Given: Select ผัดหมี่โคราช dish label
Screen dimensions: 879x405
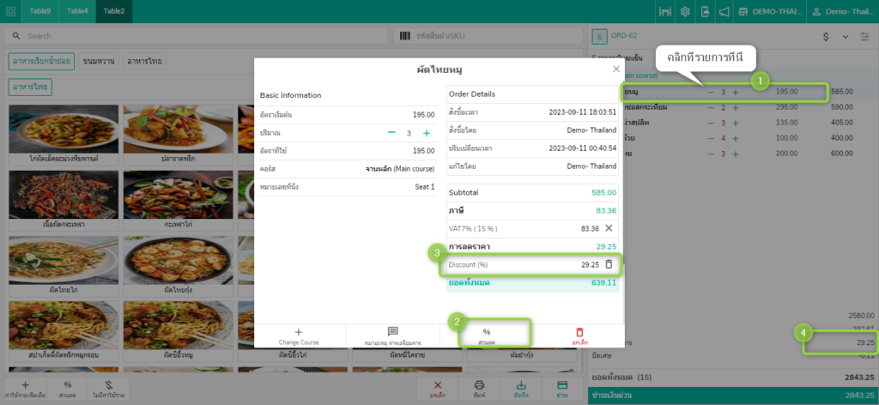Looking at the screenshot, I should tap(407, 354).
